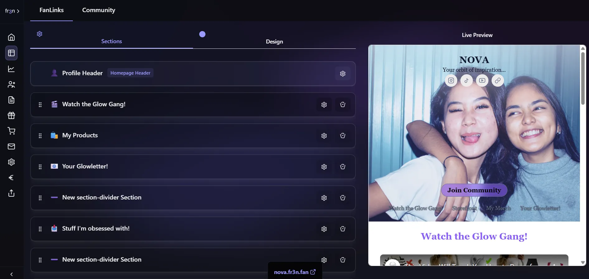Open the analytics chart icon in sidebar
The image size is (589, 279).
(x=11, y=69)
